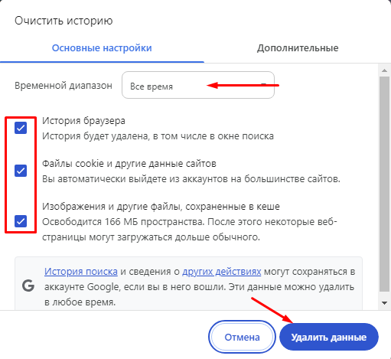Open the Дополнительные tab

click(x=298, y=48)
